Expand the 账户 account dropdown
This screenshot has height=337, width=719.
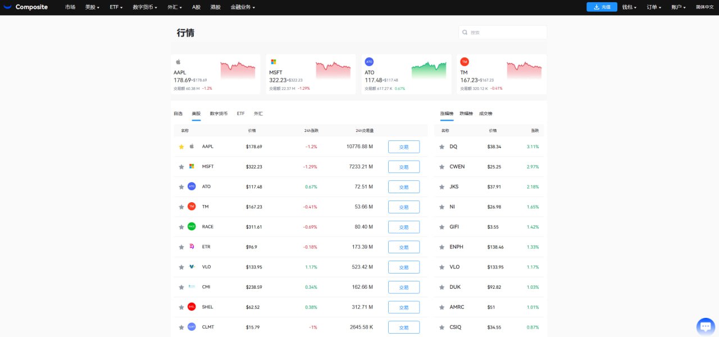679,7
